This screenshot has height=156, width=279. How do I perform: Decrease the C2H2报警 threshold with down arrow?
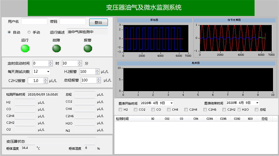[x=46, y=82]
